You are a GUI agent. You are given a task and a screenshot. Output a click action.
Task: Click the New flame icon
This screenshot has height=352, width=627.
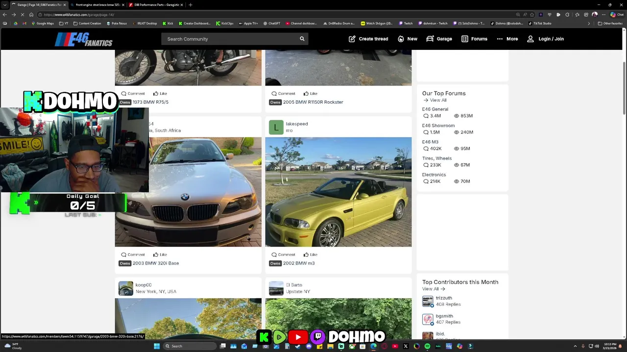pyautogui.click(x=401, y=39)
